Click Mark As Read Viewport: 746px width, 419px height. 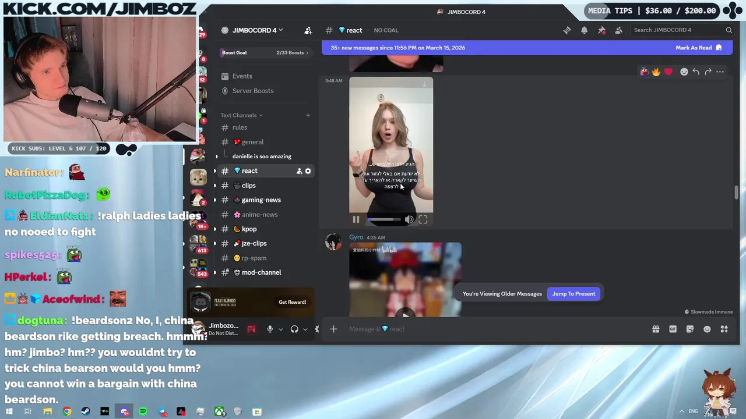(698, 48)
